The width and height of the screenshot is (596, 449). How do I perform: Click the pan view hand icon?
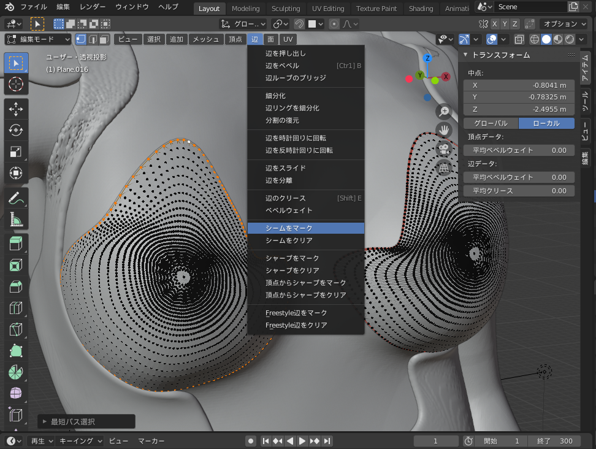tap(444, 130)
